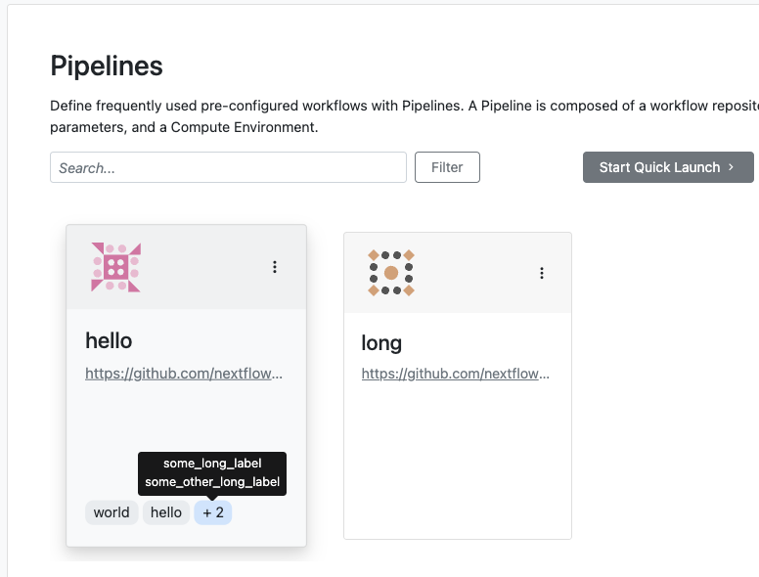Open the hello pipeline GitHub link
The image size is (759, 577).
(x=184, y=374)
